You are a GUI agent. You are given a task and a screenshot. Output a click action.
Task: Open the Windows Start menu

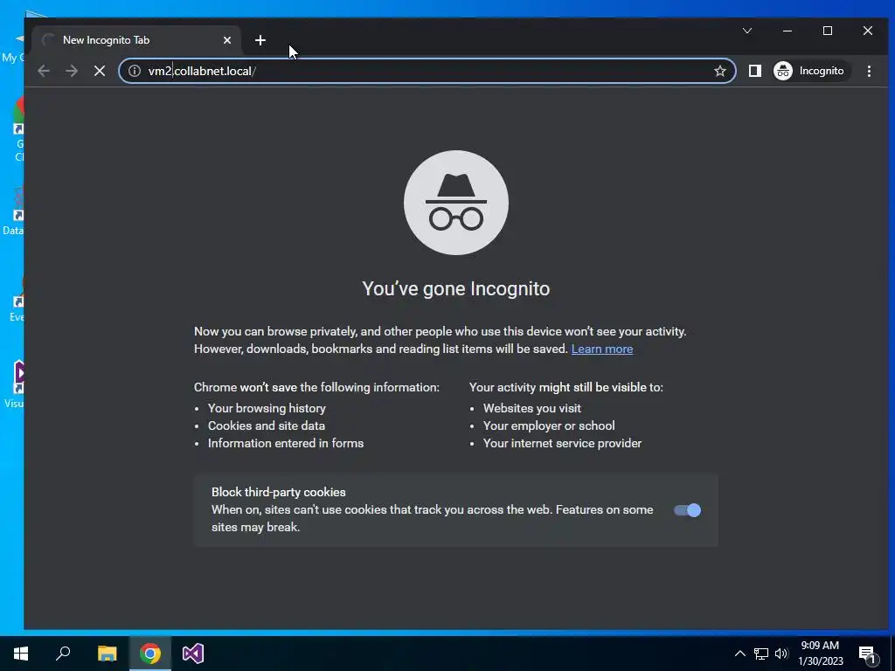click(x=21, y=654)
